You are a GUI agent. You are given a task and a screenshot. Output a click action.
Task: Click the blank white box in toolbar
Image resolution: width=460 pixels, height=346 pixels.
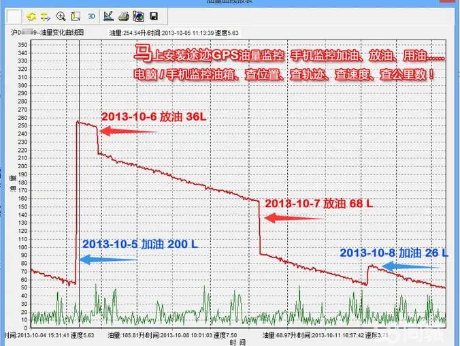tap(14, 15)
